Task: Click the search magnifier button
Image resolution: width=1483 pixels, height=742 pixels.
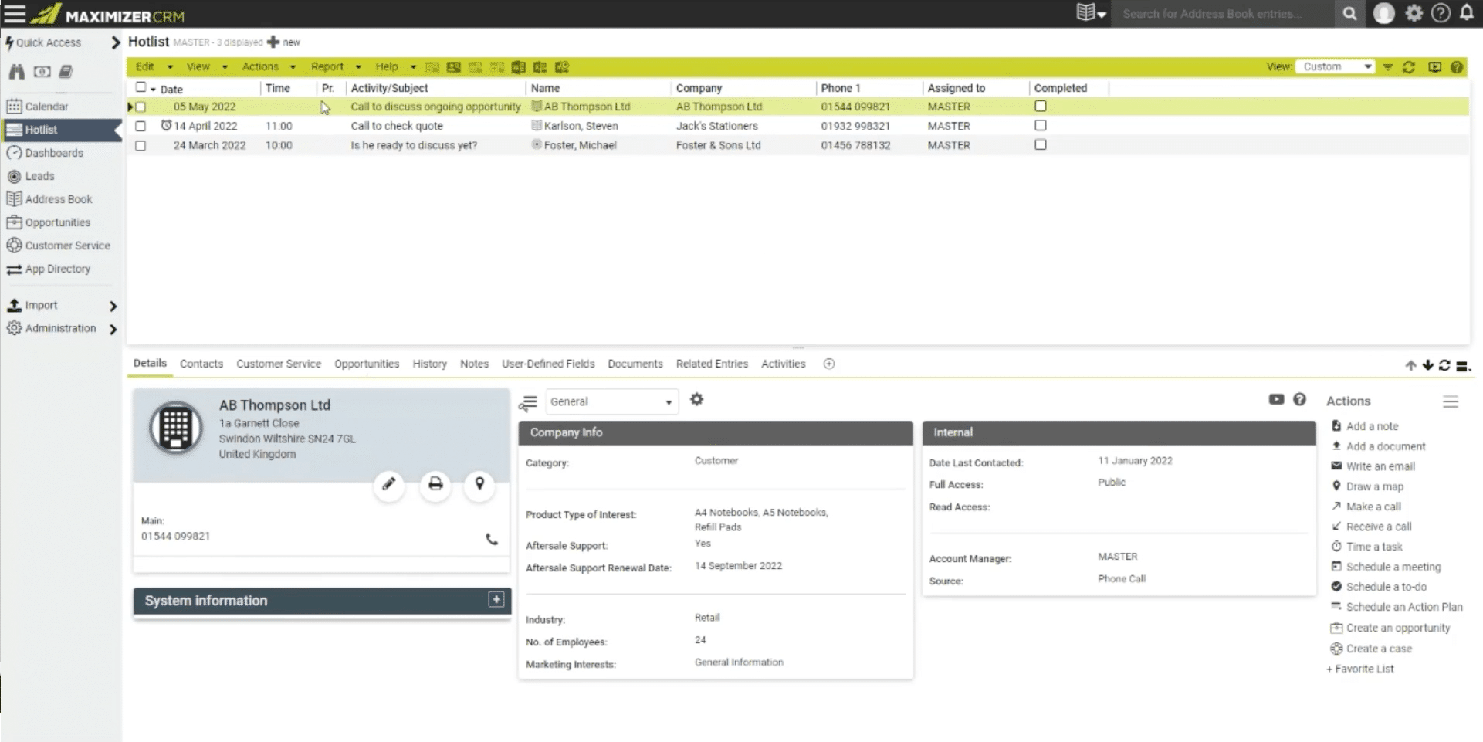Action: point(1349,13)
